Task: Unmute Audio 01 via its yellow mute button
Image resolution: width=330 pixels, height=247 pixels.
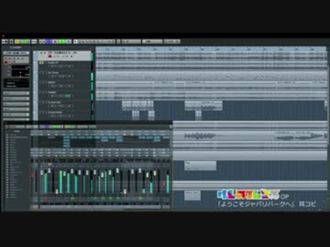Action: pos(42,62)
